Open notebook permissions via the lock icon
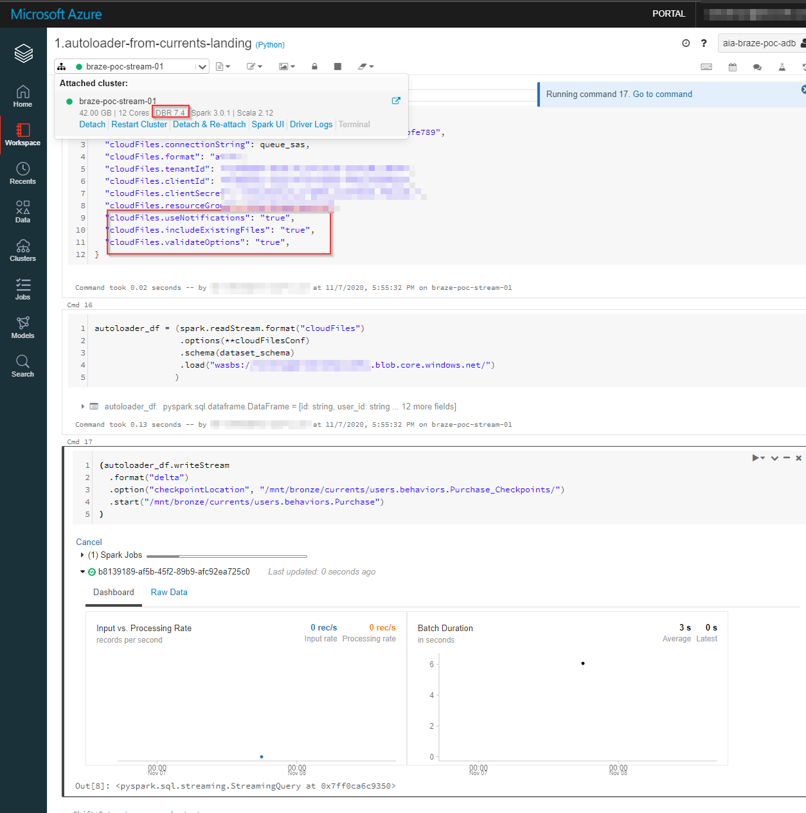 [x=314, y=66]
